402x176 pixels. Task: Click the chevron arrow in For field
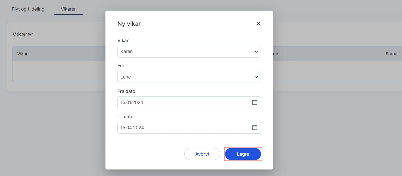(256, 77)
